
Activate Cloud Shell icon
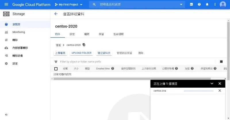(x=191, y=4)
